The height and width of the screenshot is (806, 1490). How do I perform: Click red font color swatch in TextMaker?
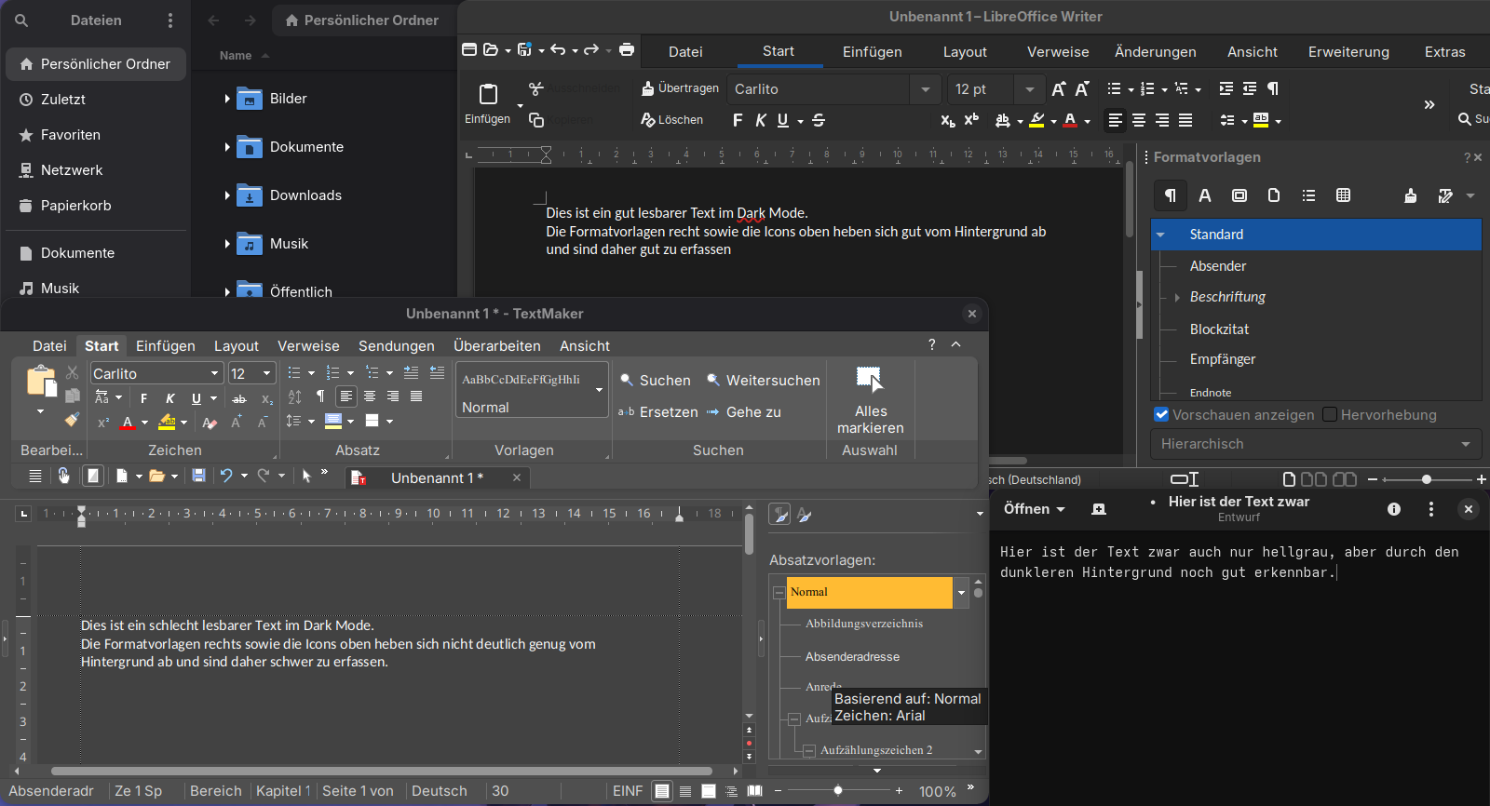tap(128, 423)
